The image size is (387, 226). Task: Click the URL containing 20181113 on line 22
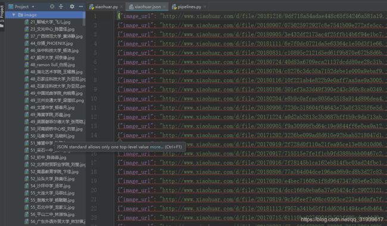pos(272,209)
